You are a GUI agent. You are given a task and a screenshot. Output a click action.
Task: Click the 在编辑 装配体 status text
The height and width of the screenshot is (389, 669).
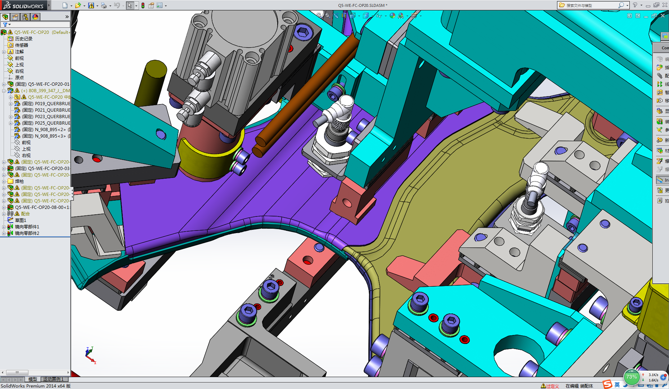(579, 386)
